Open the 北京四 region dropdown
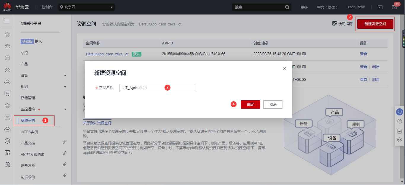Viewport: 405px width, 185px height. pos(86,7)
